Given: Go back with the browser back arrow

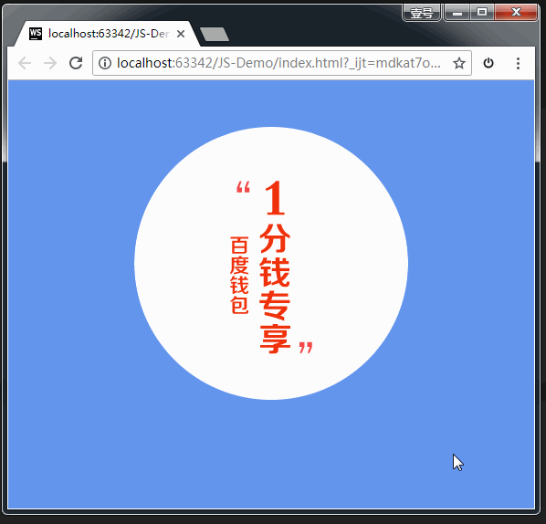Looking at the screenshot, I should [25, 63].
